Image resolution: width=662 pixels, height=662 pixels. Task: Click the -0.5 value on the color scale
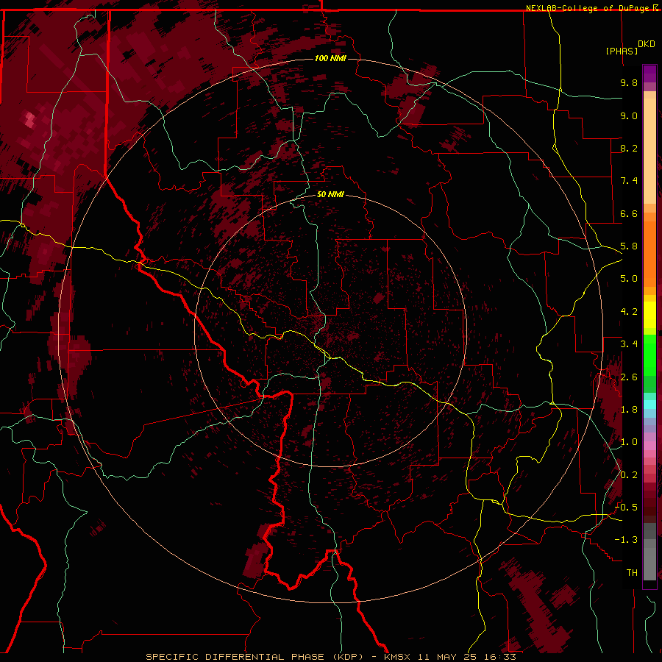point(627,508)
